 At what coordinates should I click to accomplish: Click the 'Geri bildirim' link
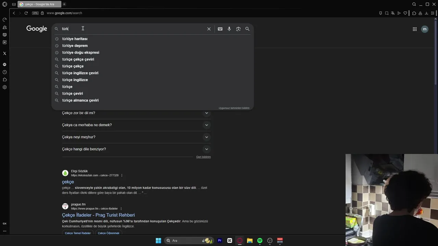(203, 157)
